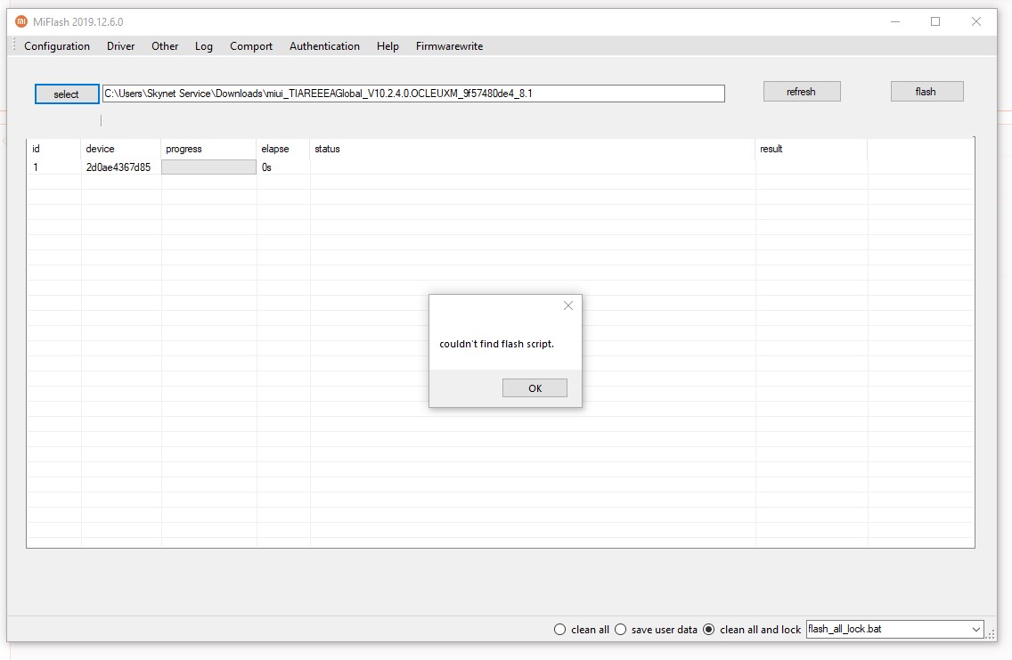The width and height of the screenshot is (1012, 660).
Task: Open the Firmwarewrite menu
Action: [449, 46]
